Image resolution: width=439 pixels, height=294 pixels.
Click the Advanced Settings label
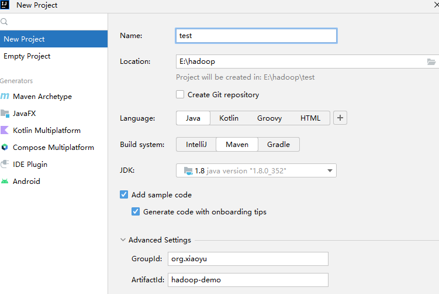pos(160,240)
